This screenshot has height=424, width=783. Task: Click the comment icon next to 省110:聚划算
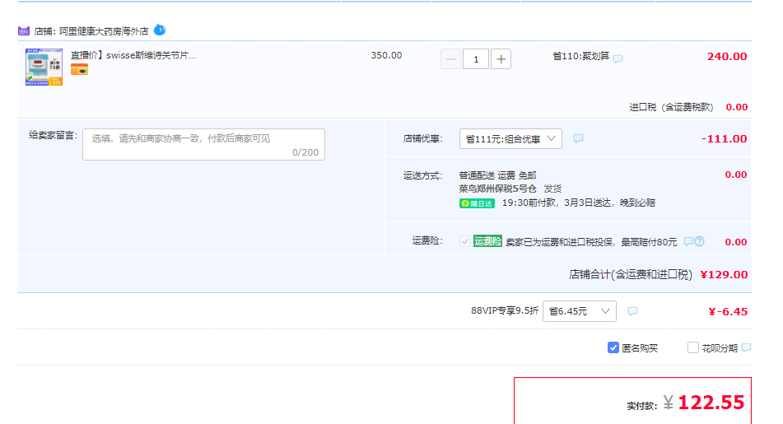618,59
